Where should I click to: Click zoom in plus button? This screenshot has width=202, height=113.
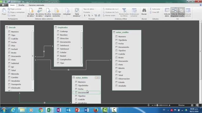tap(169, 105)
